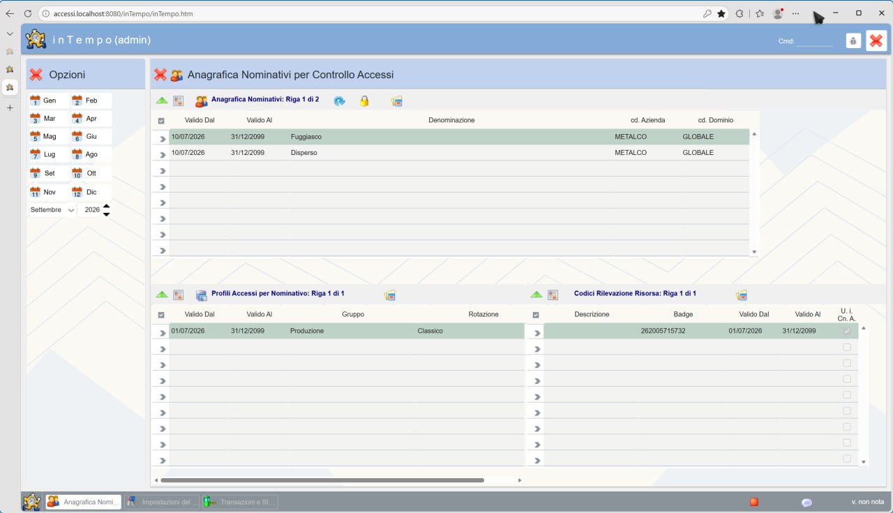Screen dimensions: 893x513
Task: Click the red square status icon in bottom bar
Action: point(754,502)
